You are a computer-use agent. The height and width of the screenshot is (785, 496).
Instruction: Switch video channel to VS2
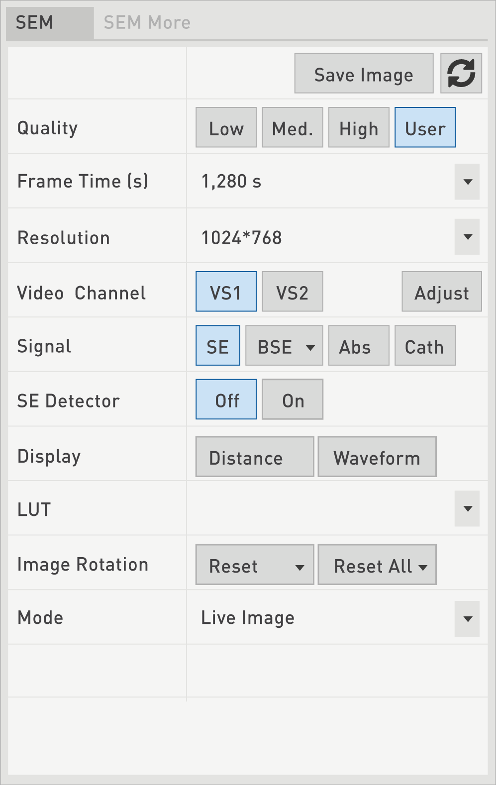click(x=292, y=292)
